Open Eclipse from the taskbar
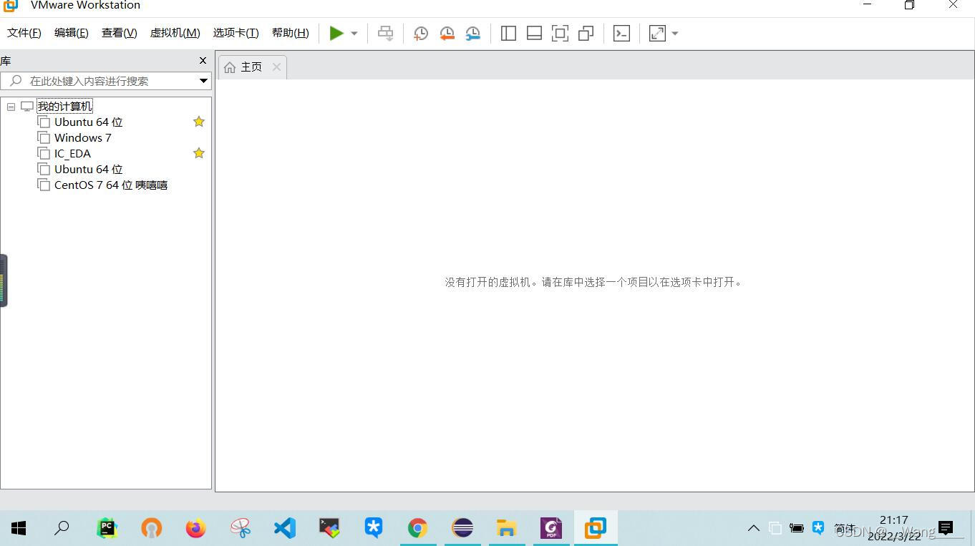The height and width of the screenshot is (546, 975). (462, 528)
